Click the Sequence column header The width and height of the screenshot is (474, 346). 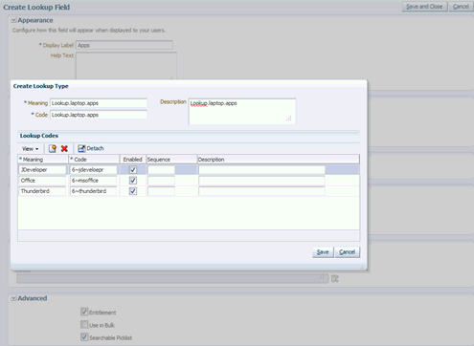[x=171, y=160]
